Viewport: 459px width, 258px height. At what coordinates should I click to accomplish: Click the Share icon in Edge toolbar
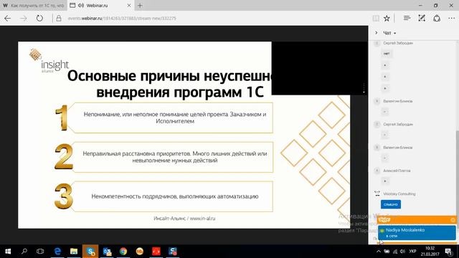[x=437, y=18]
